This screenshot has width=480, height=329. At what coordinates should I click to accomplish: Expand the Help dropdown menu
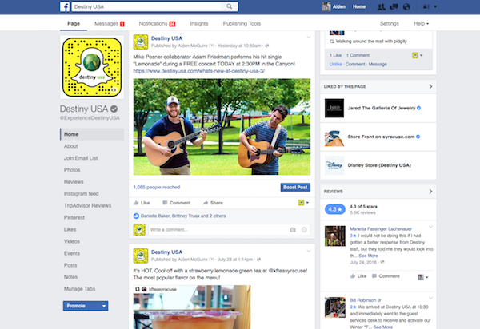[x=422, y=25]
